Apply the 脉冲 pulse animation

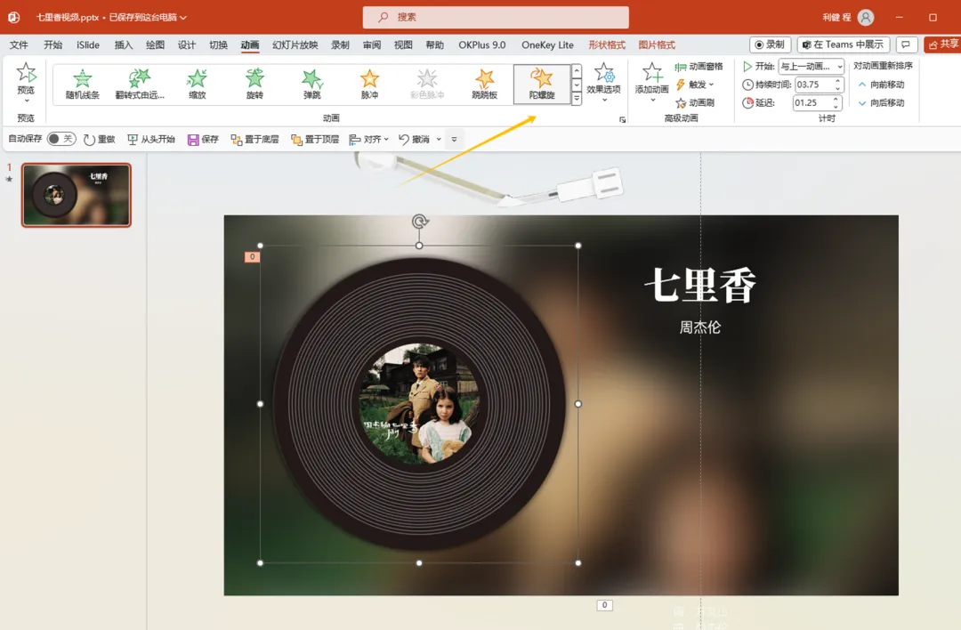tap(369, 84)
